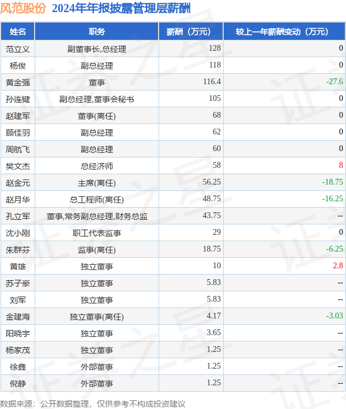346x409 pixels.
Task: Select the name 杨俊
Action: tap(18, 65)
